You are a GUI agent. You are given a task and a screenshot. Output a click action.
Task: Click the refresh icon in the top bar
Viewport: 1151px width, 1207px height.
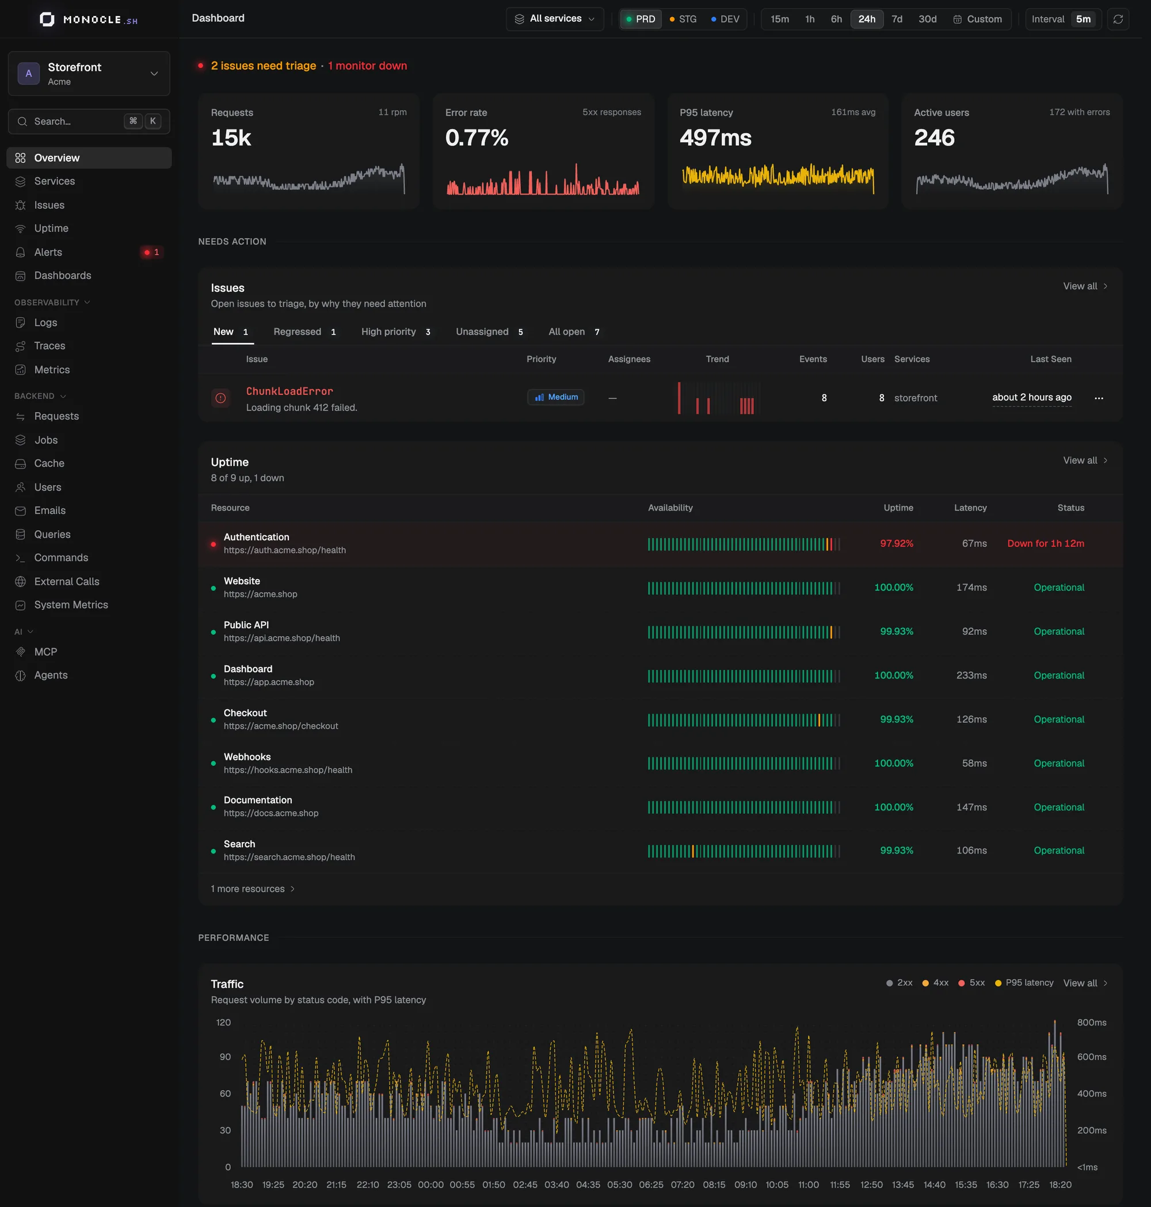[x=1118, y=19]
